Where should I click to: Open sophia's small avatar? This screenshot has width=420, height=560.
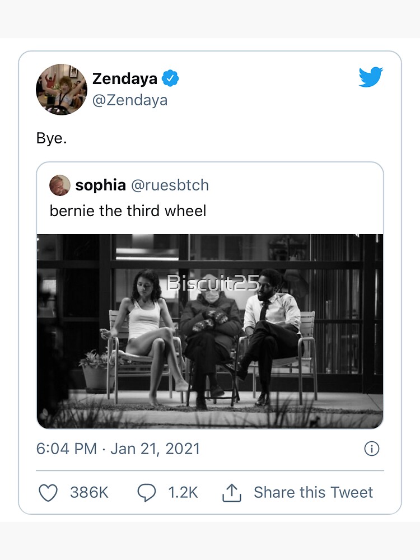[x=60, y=185]
